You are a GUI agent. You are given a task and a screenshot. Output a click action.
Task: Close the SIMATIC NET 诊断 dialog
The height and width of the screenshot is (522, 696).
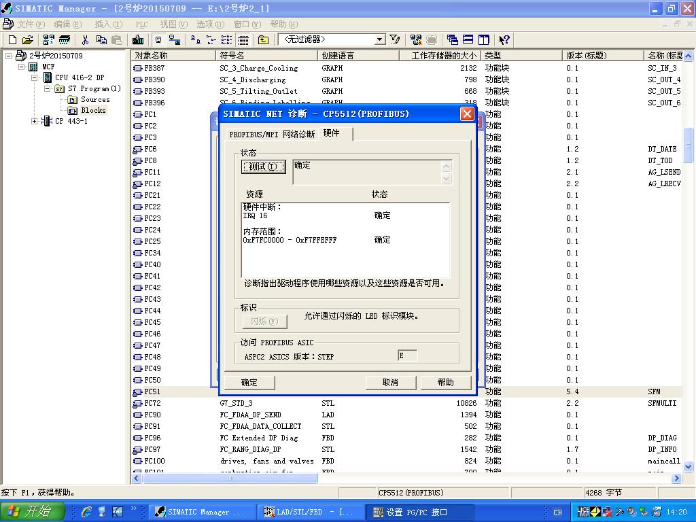coord(467,114)
